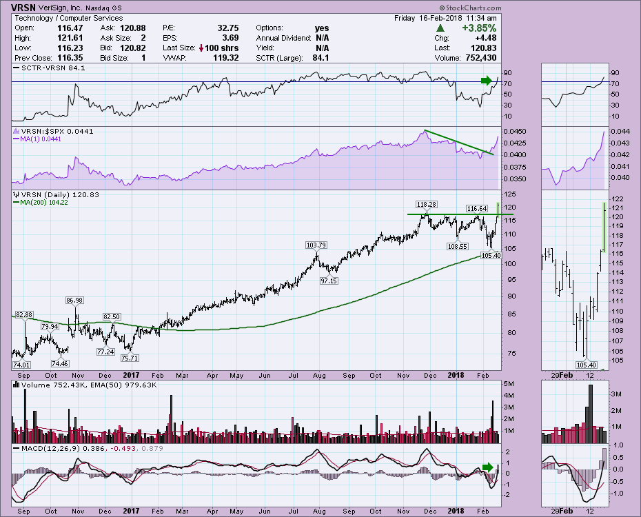Click the red down arrow beside Last Size
The height and width of the screenshot is (517, 641).
[x=201, y=48]
